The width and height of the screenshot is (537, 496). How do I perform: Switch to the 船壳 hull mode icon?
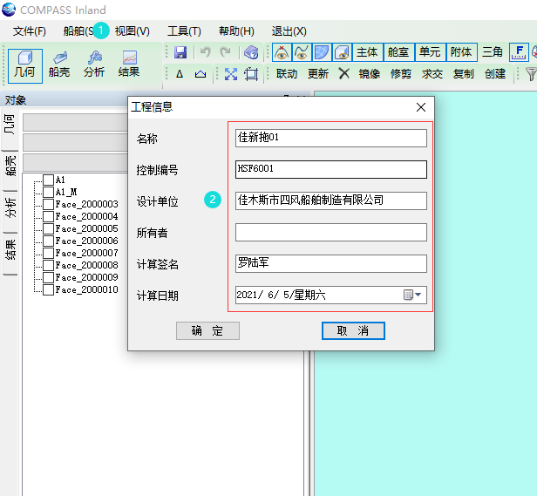pyautogui.click(x=59, y=65)
